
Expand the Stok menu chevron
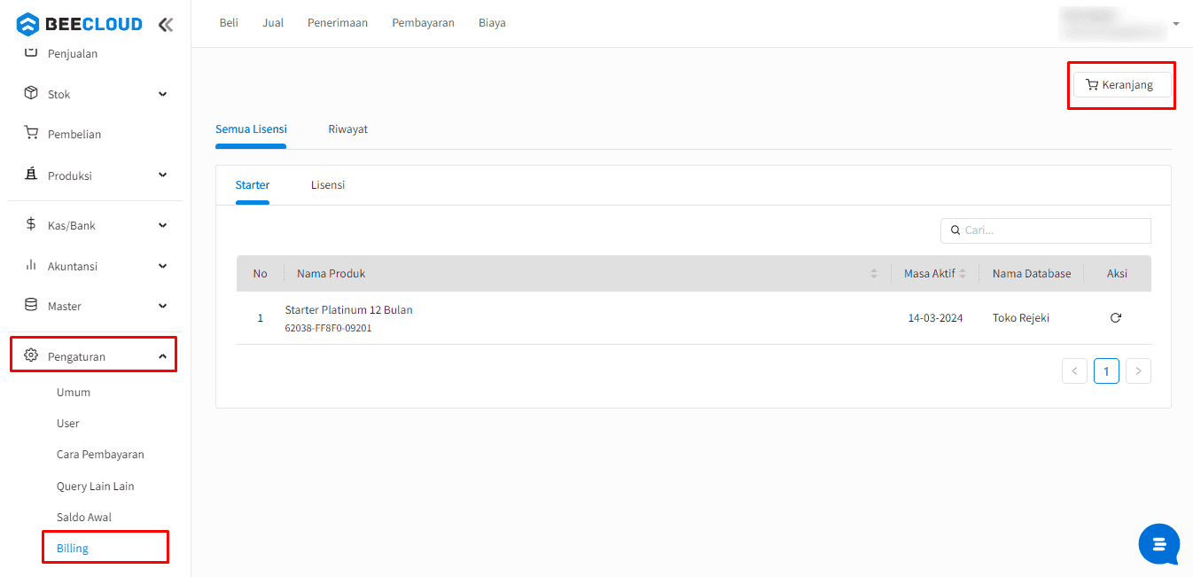(163, 94)
